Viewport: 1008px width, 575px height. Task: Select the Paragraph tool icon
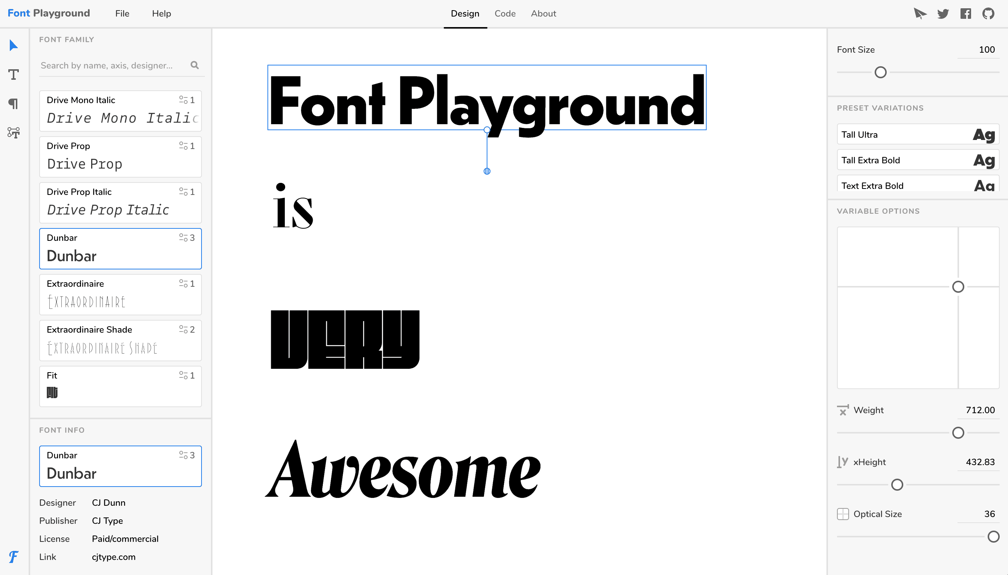(x=14, y=103)
